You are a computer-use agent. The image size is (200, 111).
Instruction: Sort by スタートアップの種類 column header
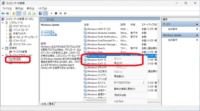click(x=149, y=24)
